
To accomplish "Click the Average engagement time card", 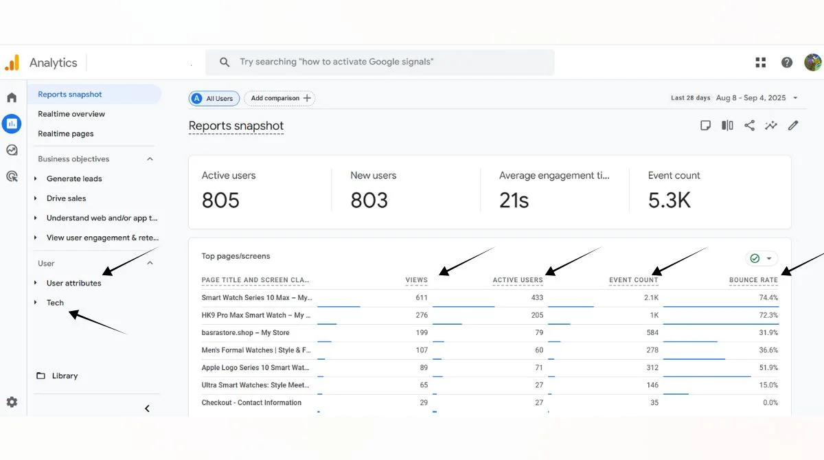I will (555, 191).
